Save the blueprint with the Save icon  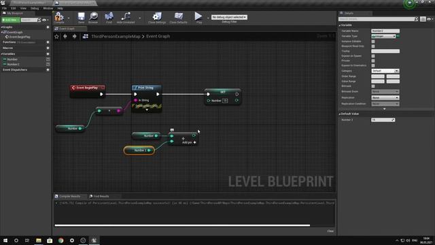click(x=81, y=17)
